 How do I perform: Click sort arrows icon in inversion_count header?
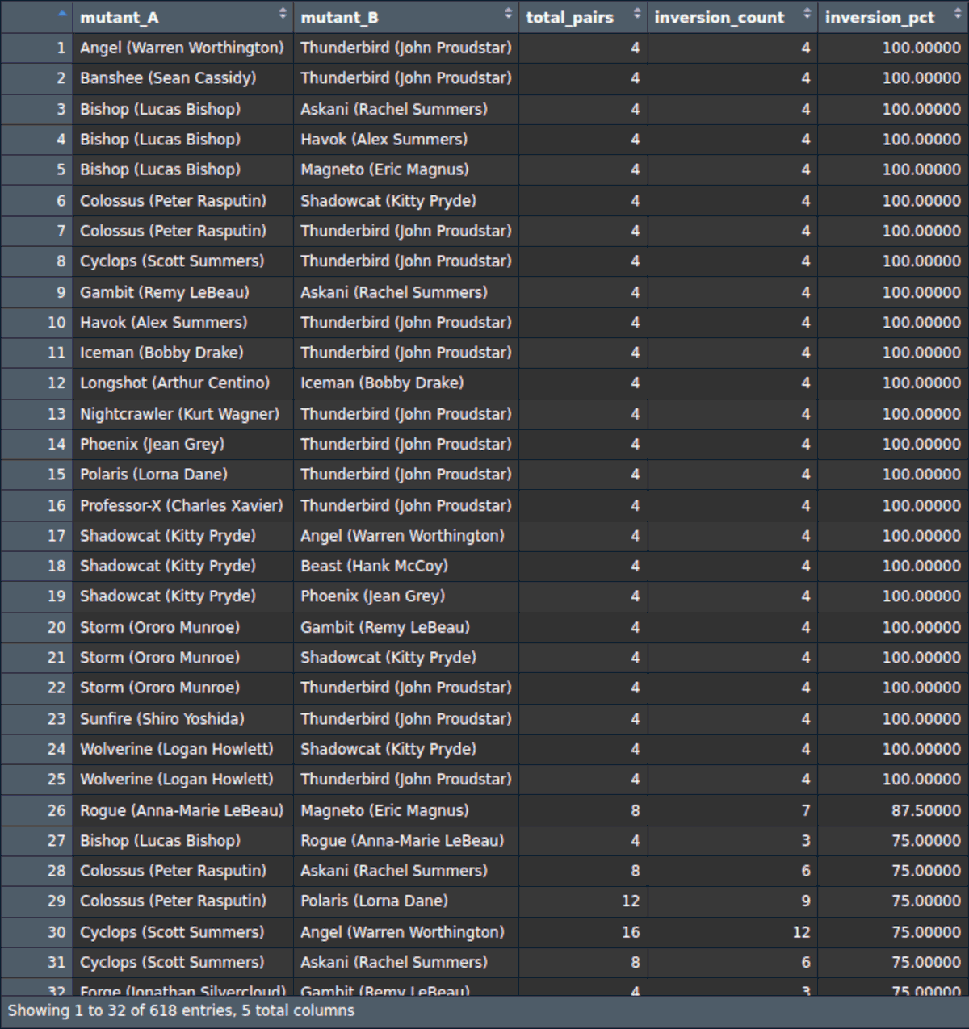[x=807, y=14]
